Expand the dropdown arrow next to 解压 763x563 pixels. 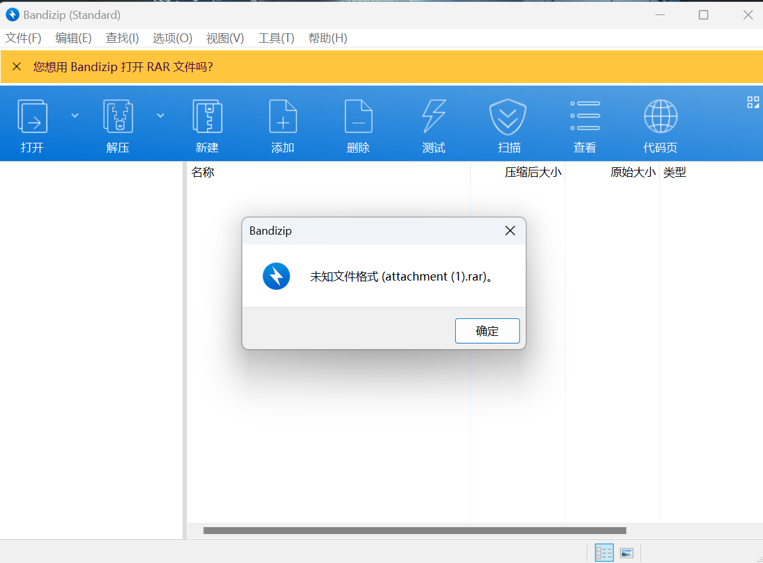pyautogui.click(x=161, y=115)
